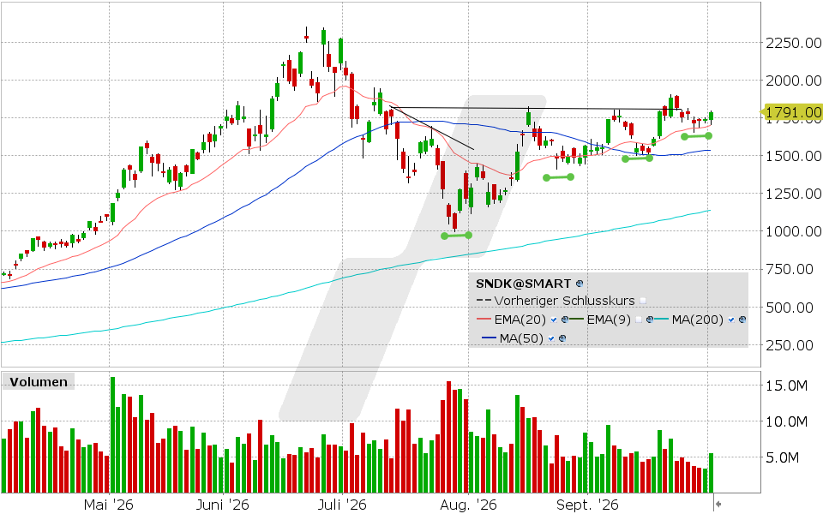Click the 2000.00 price axis label
This screenshot has width=823, height=514.
(793, 81)
